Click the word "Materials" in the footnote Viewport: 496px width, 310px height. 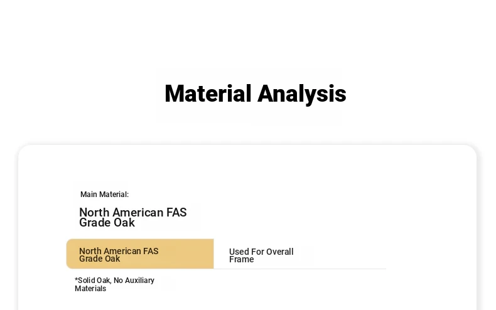click(90, 289)
